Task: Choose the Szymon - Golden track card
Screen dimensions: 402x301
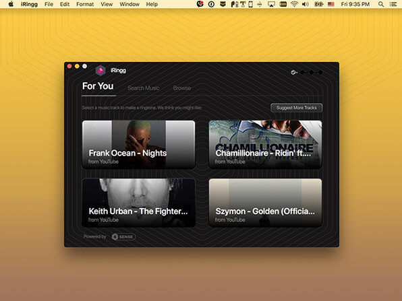Action: tap(265, 203)
